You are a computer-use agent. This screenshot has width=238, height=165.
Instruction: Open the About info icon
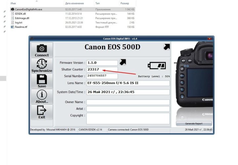42,95
